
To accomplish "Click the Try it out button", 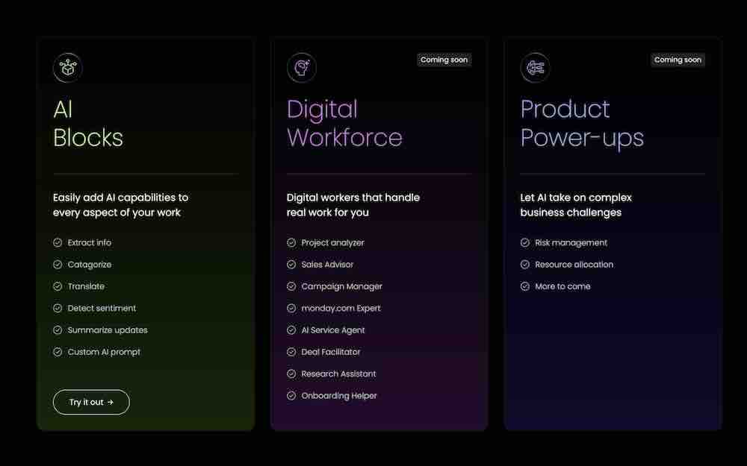I will (91, 403).
